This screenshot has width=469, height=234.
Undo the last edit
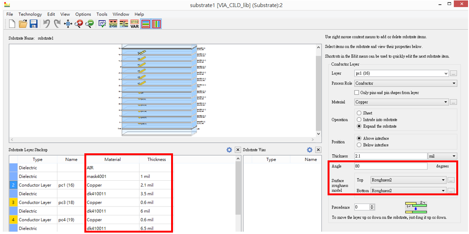coord(46,24)
